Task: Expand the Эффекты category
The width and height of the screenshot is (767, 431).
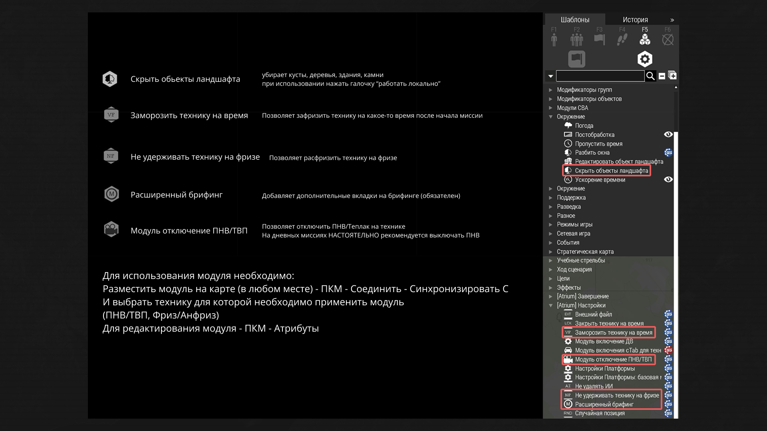Action: (550, 287)
